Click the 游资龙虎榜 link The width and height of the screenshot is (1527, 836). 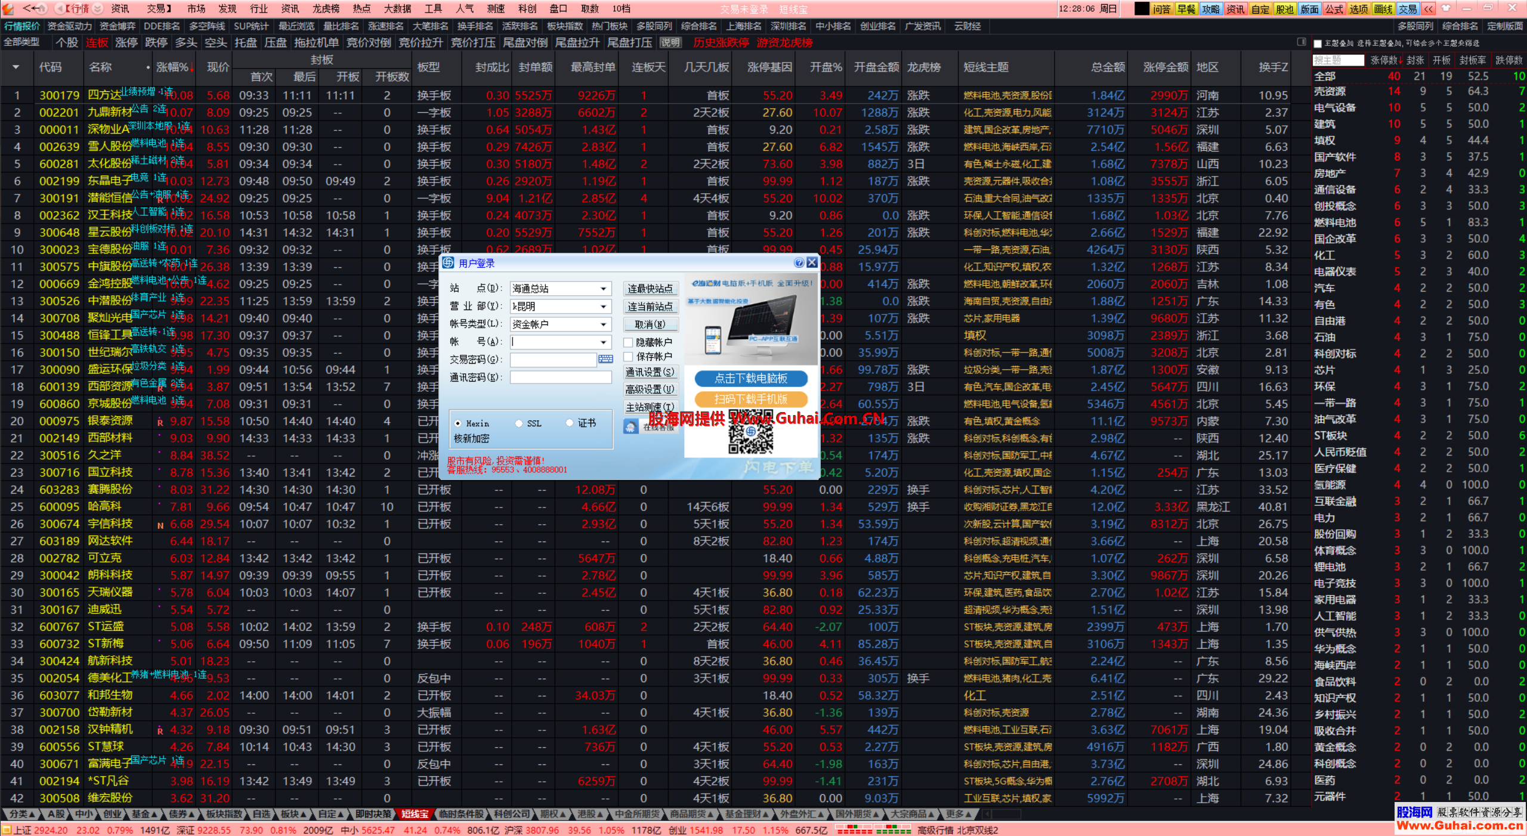tap(784, 42)
